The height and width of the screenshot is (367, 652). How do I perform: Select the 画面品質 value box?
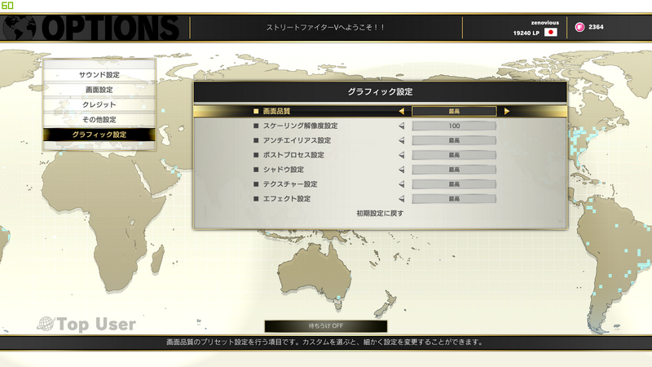[454, 111]
